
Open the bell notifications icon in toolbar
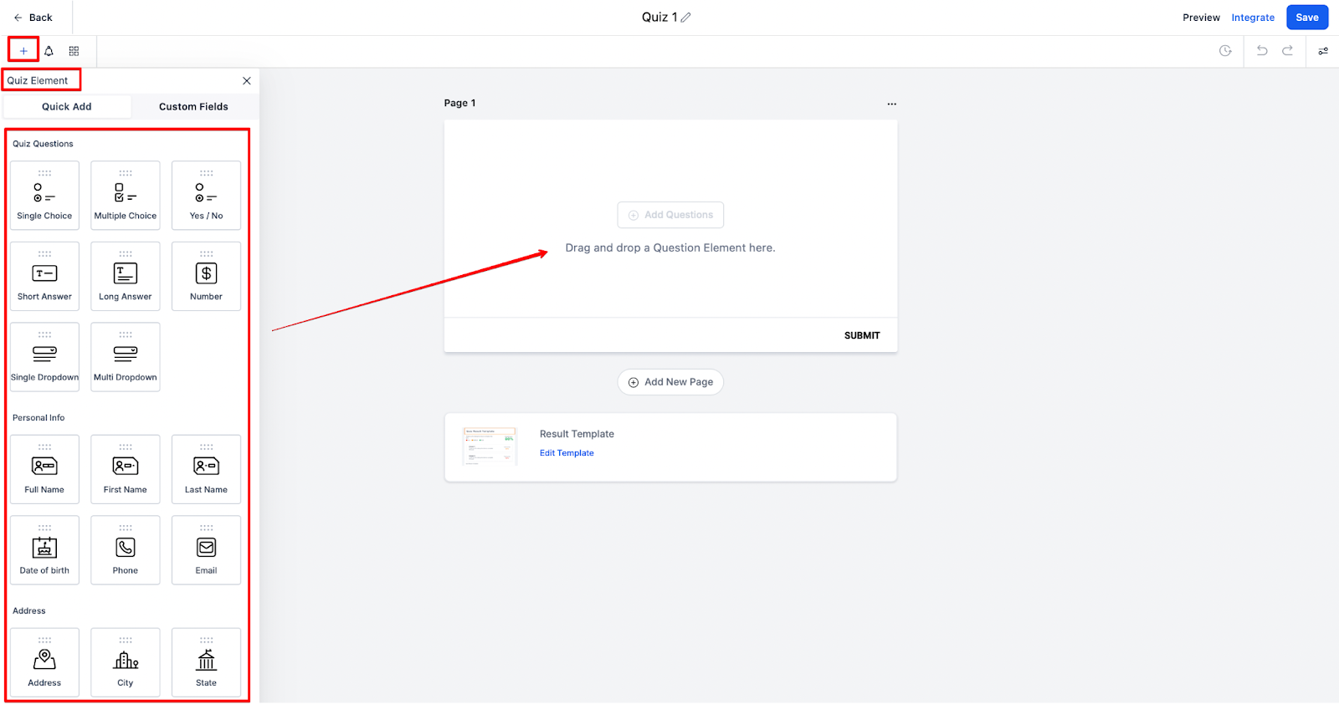click(x=49, y=51)
